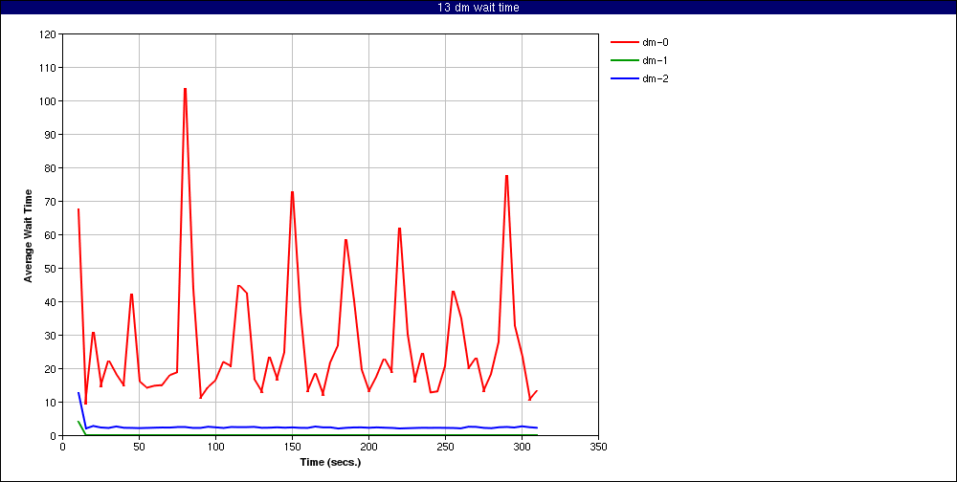Click the dm-0 peak at 150 seconds
This screenshot has height=482, width=957.
[x=292, y=192]
